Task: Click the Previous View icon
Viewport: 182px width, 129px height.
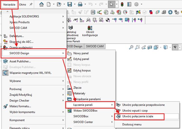Action: coord(144,47)
